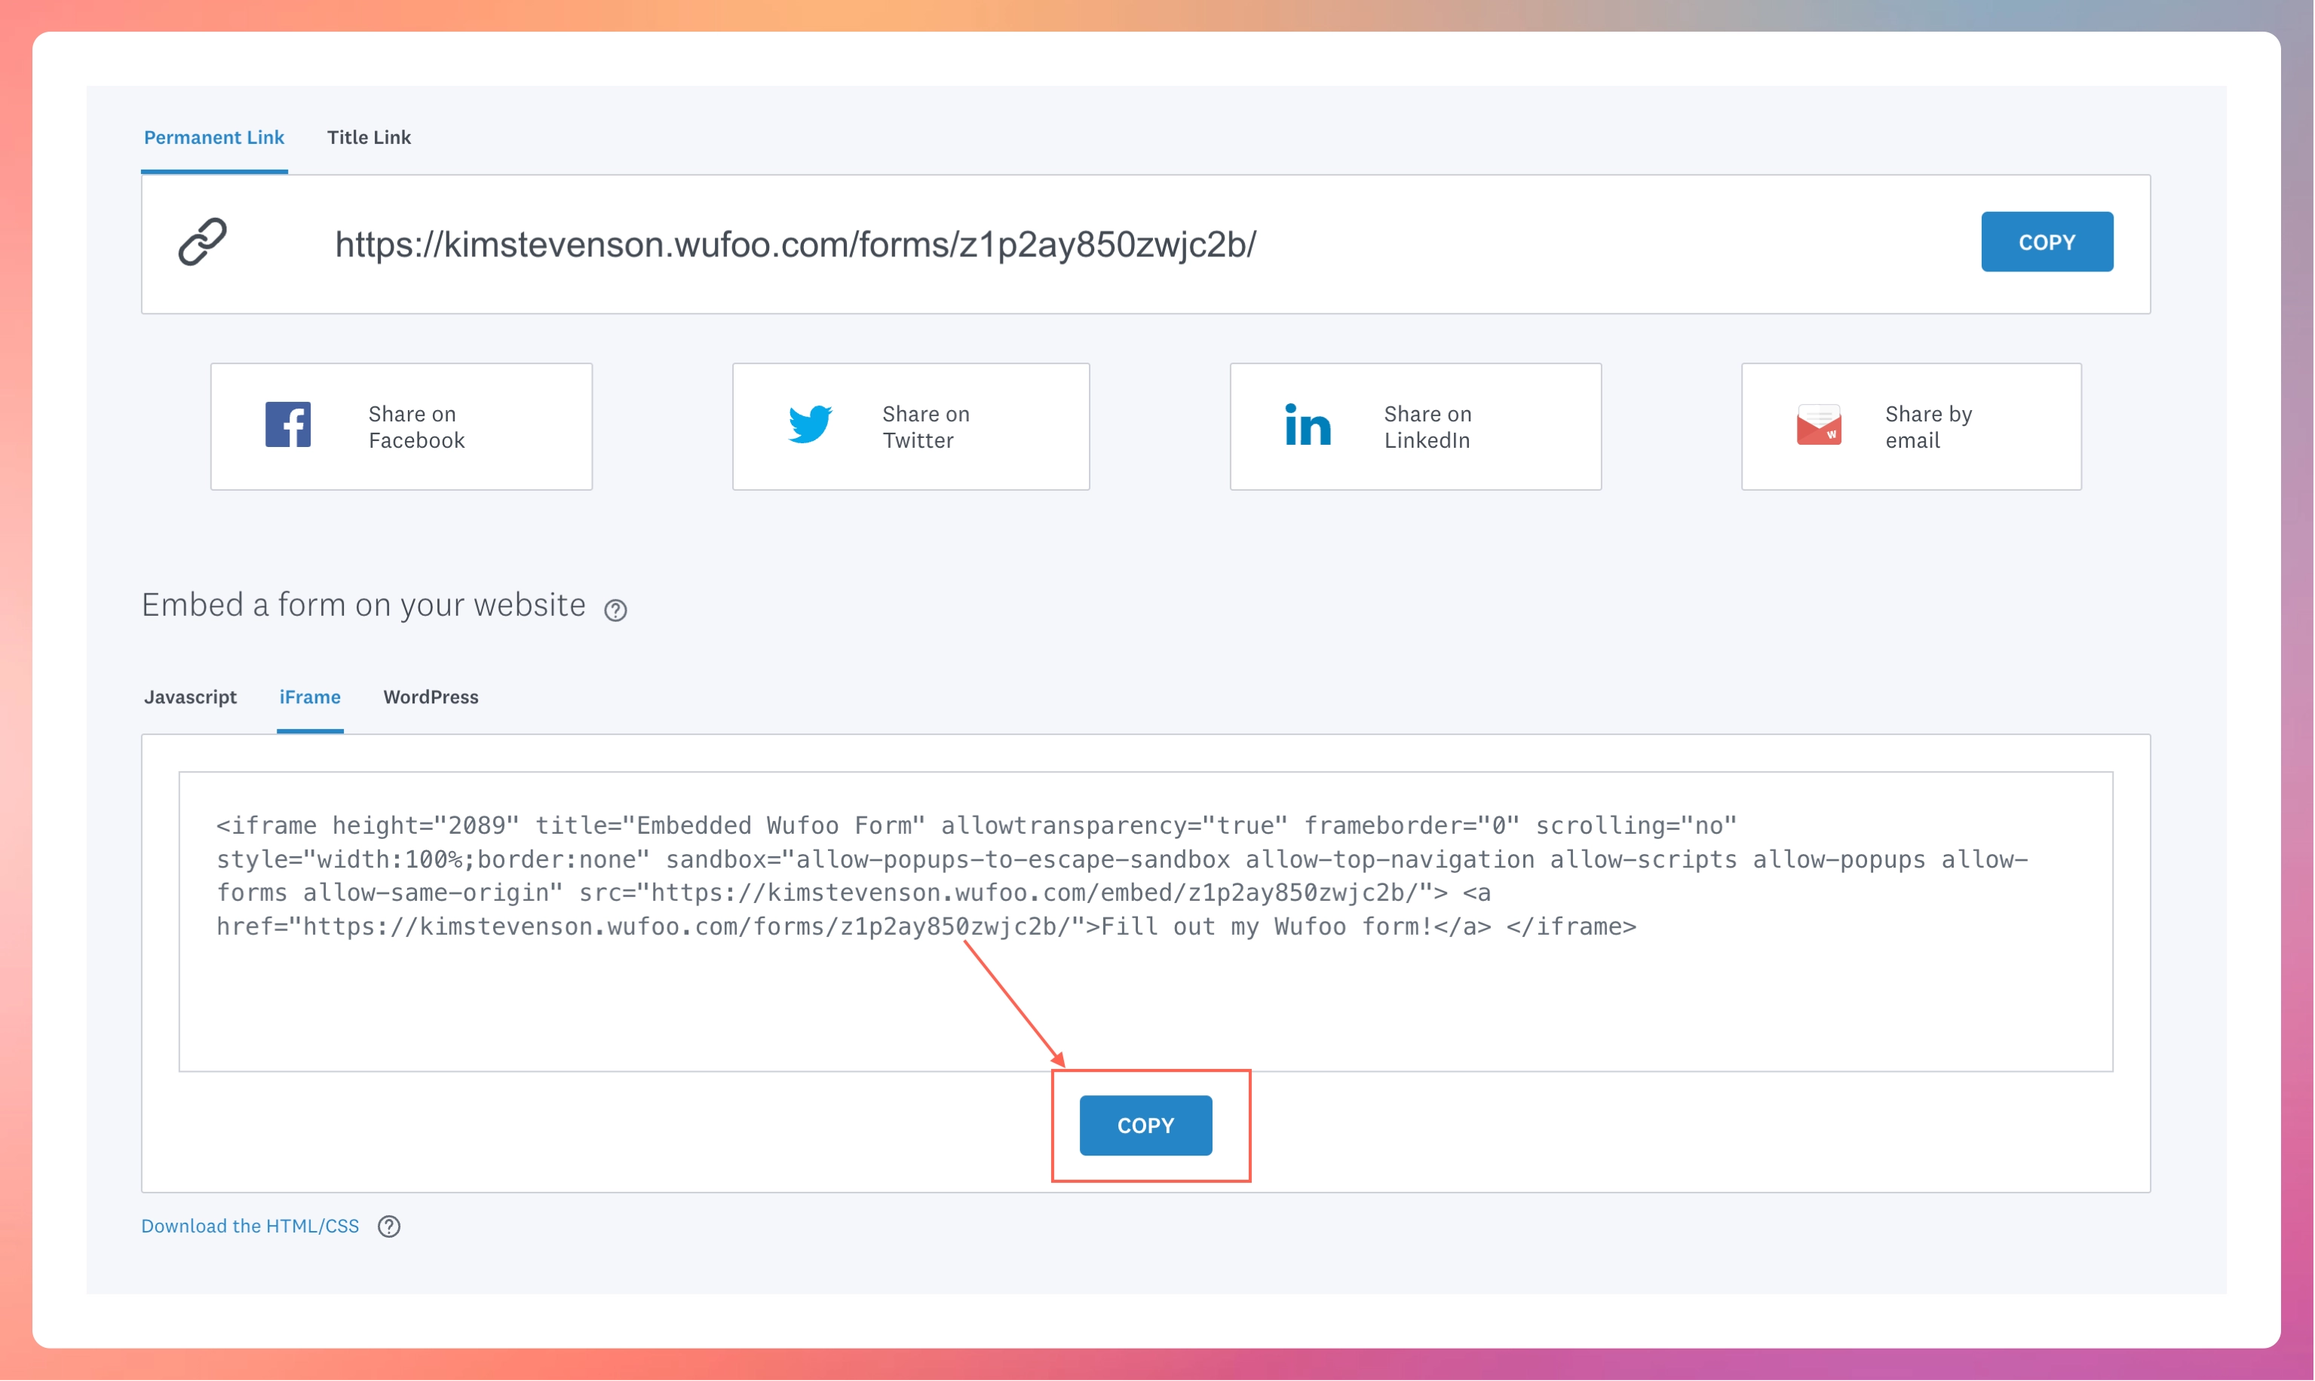Share the form by email
The image size is (2315, 1381).
coord(1911,426)
